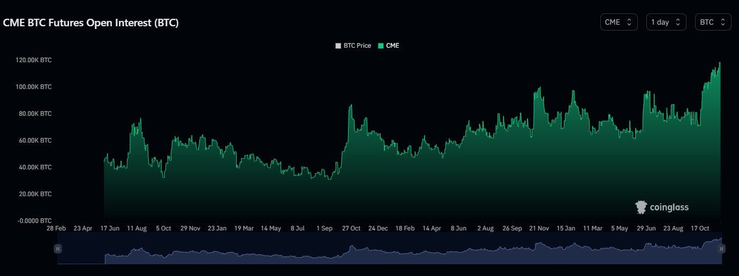
Task: Click the 29 Jun date label
Action: tap(646, 228)
